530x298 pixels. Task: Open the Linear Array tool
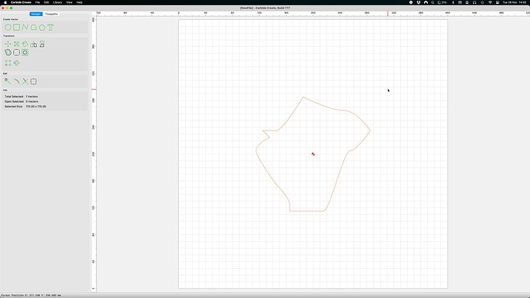pos(8,63)
